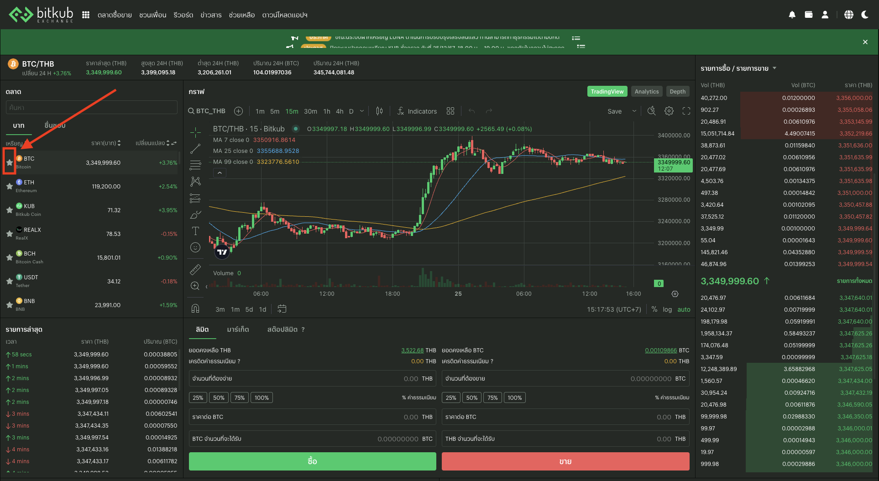Select the ruler measure tool
This screenshot has height=481, width=879.
coord(195,270)
